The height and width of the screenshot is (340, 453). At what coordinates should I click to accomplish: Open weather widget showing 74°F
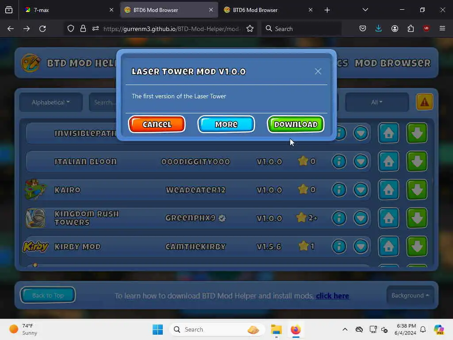[23, 329]
